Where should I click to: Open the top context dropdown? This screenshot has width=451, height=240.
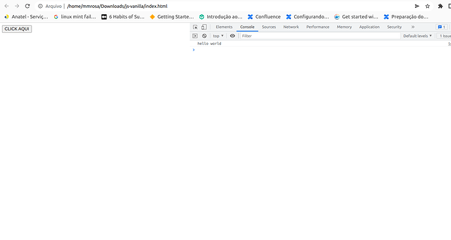click(218, 36)
